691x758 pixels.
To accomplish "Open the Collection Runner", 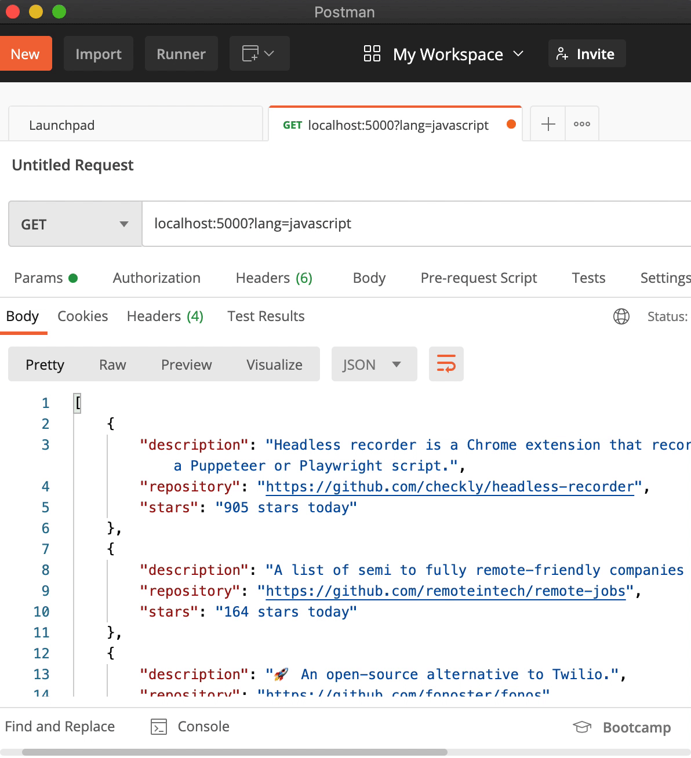I will pyautogui.click(x=181, y=53).
